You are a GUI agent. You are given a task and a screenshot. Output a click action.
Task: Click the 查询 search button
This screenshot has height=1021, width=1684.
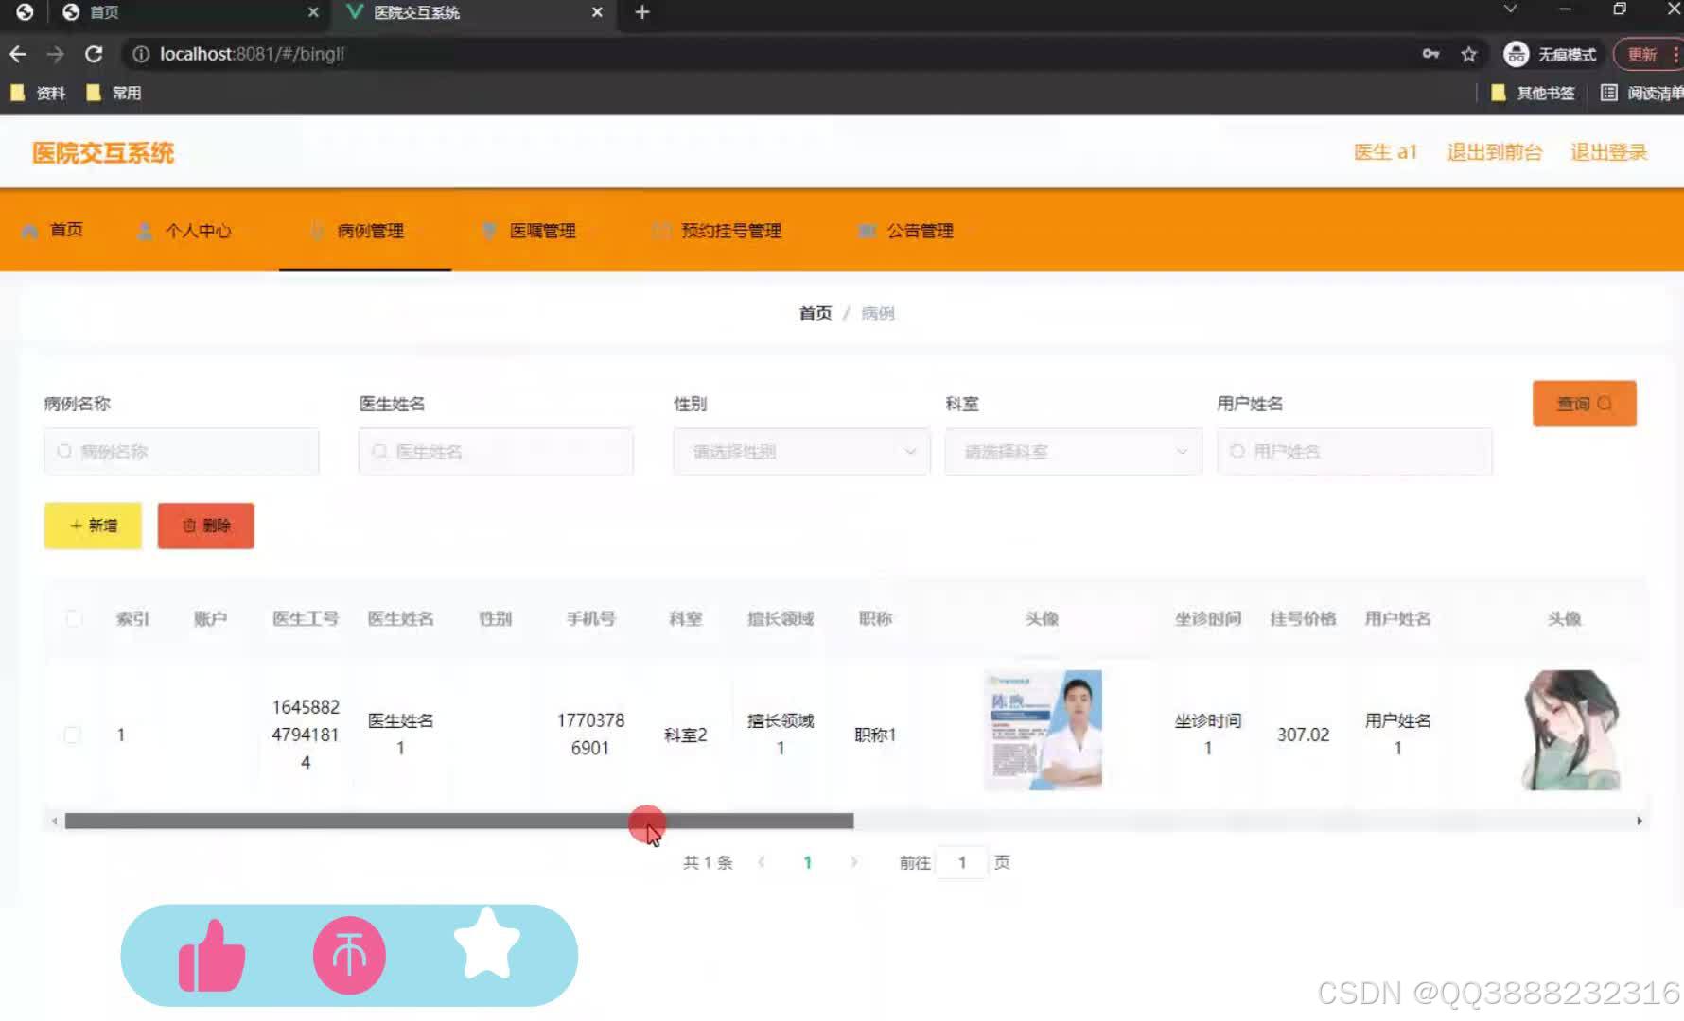tap(1584, 404)
